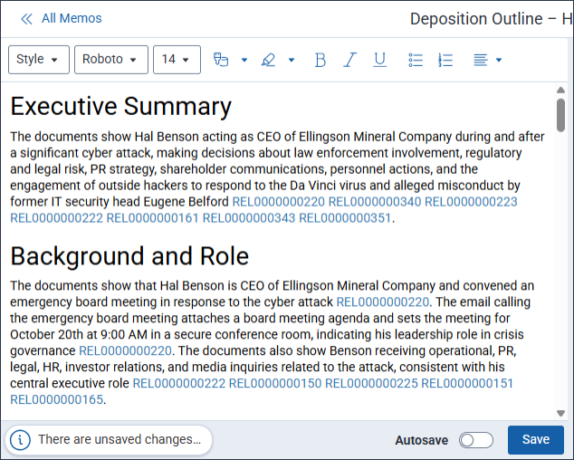Click the Executive Summary heading
The image size is (574, 460).
[120, 107]
